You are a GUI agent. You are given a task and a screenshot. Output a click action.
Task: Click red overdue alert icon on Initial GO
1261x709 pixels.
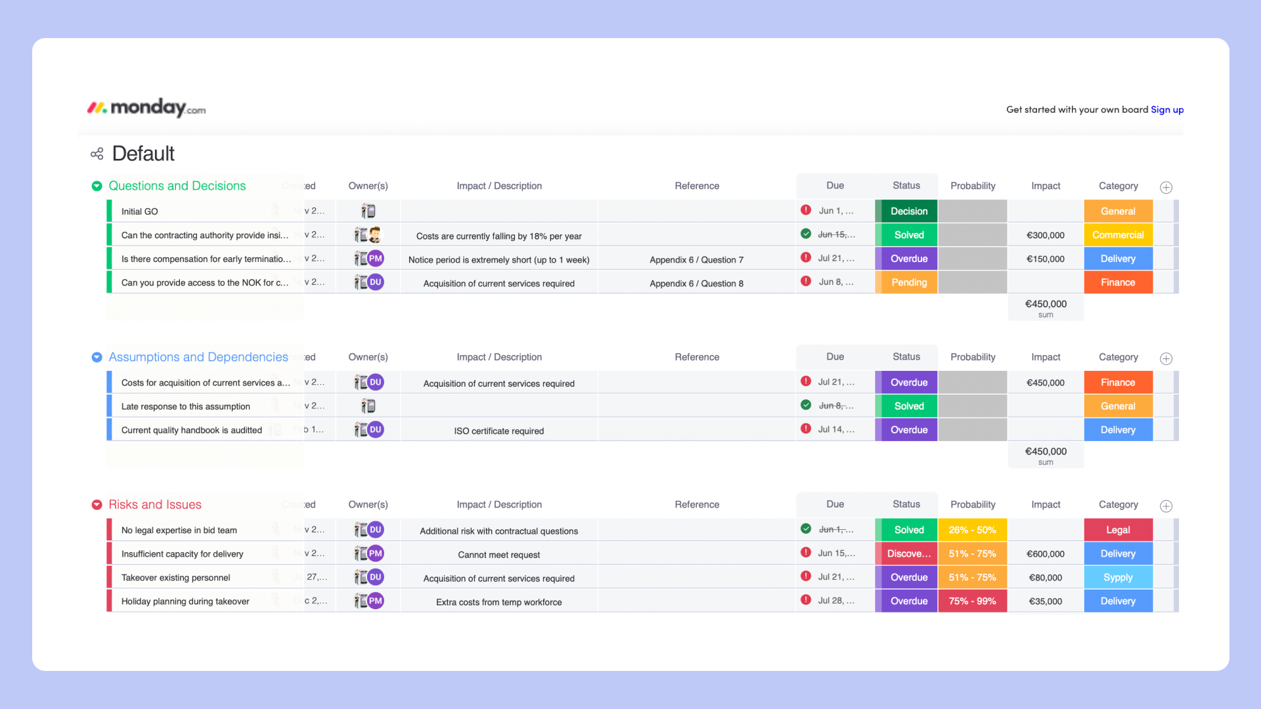[x=806, y=210]
